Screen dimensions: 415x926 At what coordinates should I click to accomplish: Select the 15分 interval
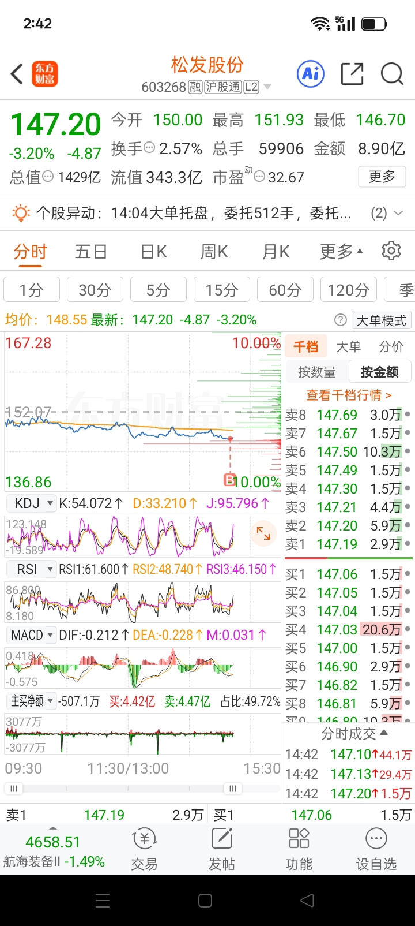tap(222, 290)
